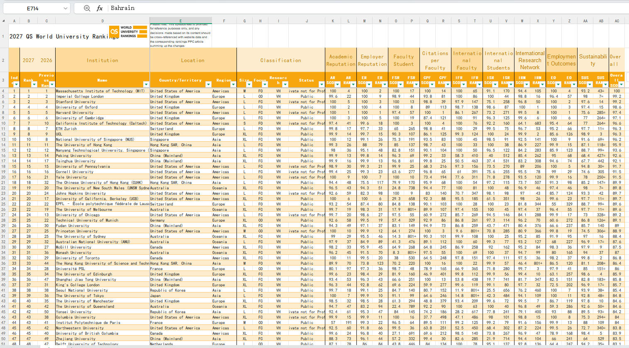Screen dimensions: 629x348
Task: Click the Location merged header cell
Action: coord(193,60)
